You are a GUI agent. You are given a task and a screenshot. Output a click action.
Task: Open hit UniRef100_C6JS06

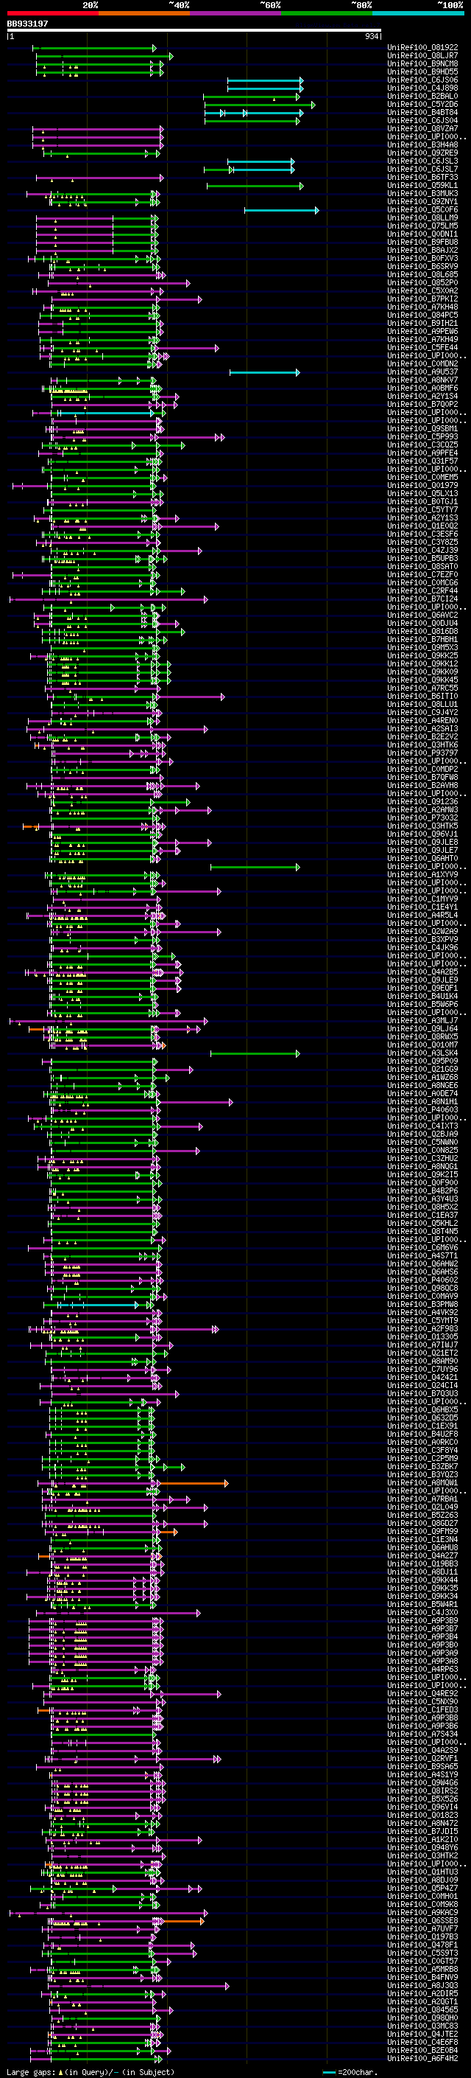pos(422,80)
